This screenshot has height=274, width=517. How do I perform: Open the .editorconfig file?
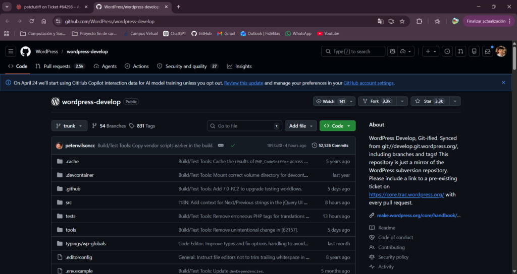point(78,257)
